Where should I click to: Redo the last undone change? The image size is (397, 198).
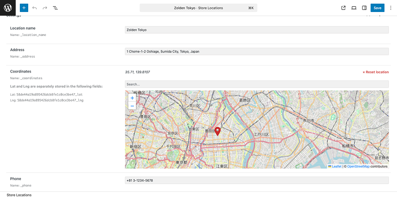[45, 8]
